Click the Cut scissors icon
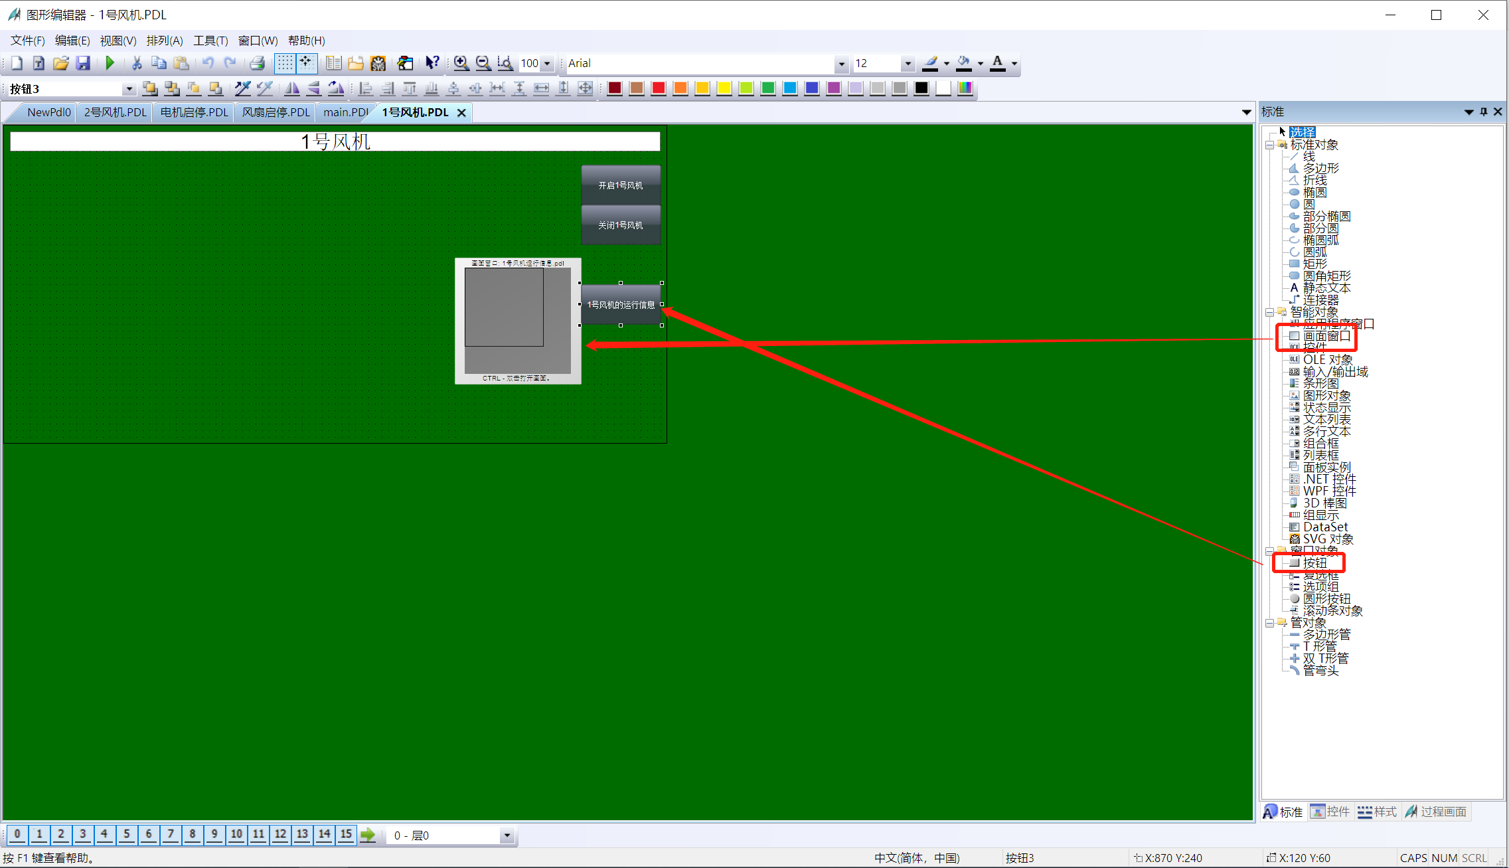The image size is (1509, 868). [137, 63]
